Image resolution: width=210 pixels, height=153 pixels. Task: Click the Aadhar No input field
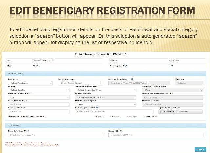[x=39, y=112]
